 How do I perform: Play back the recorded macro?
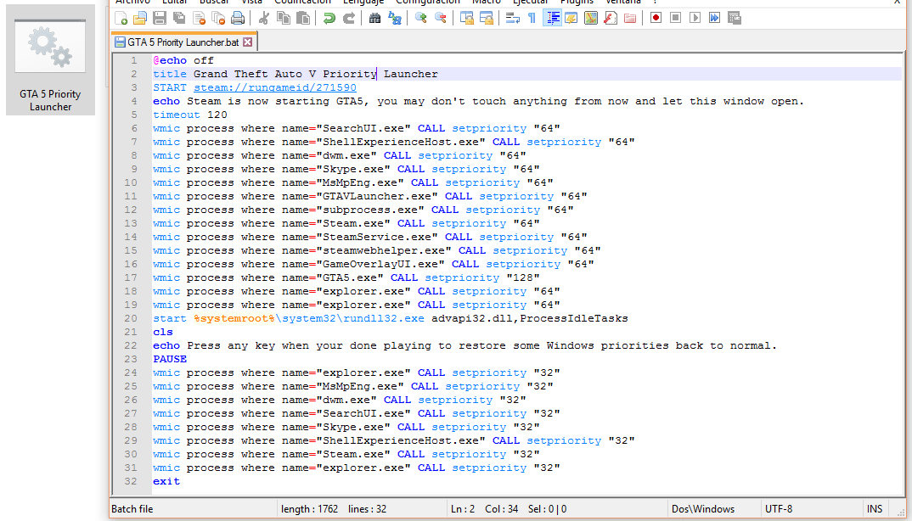click(x=695, y=18)
